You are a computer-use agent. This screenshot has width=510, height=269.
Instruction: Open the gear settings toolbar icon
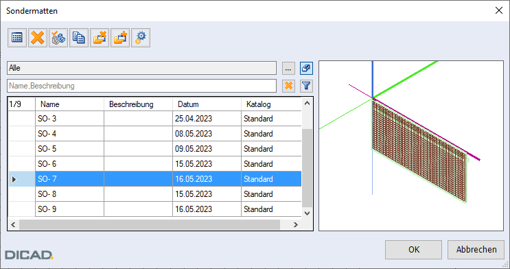(141, 38)
